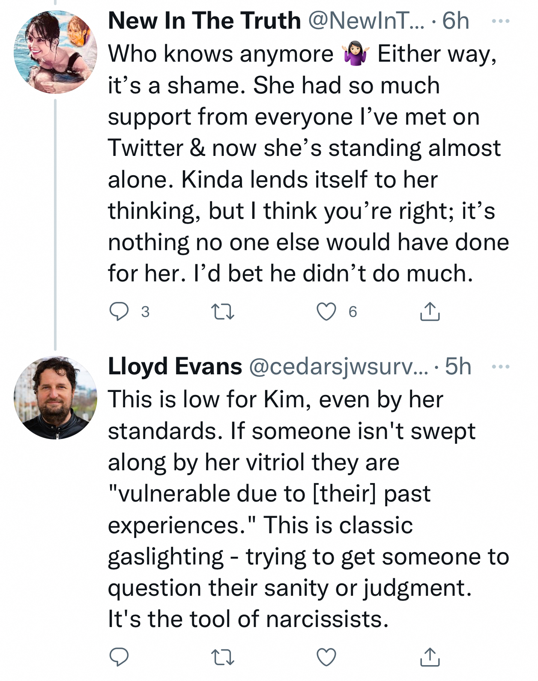Open the @NewInT... handle
The height and width of the screenshot is (681, 538).
366,21
